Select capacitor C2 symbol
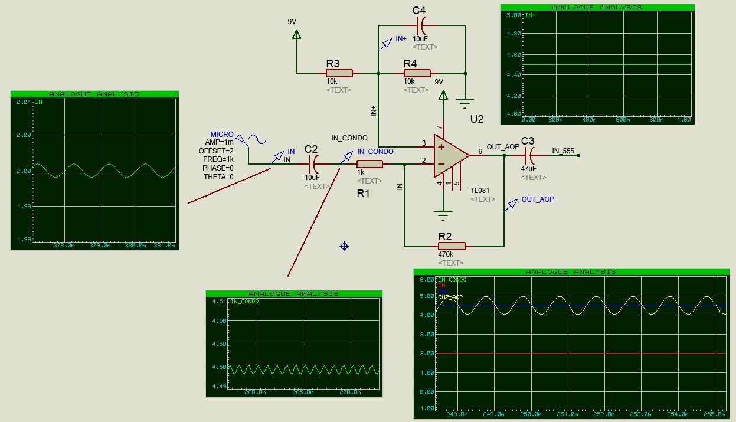This screenshot has height=422, width=736. click(314, 164)
